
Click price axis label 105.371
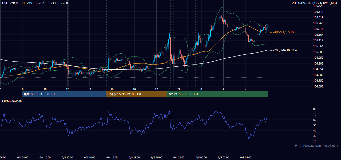(x=319, y=12)
